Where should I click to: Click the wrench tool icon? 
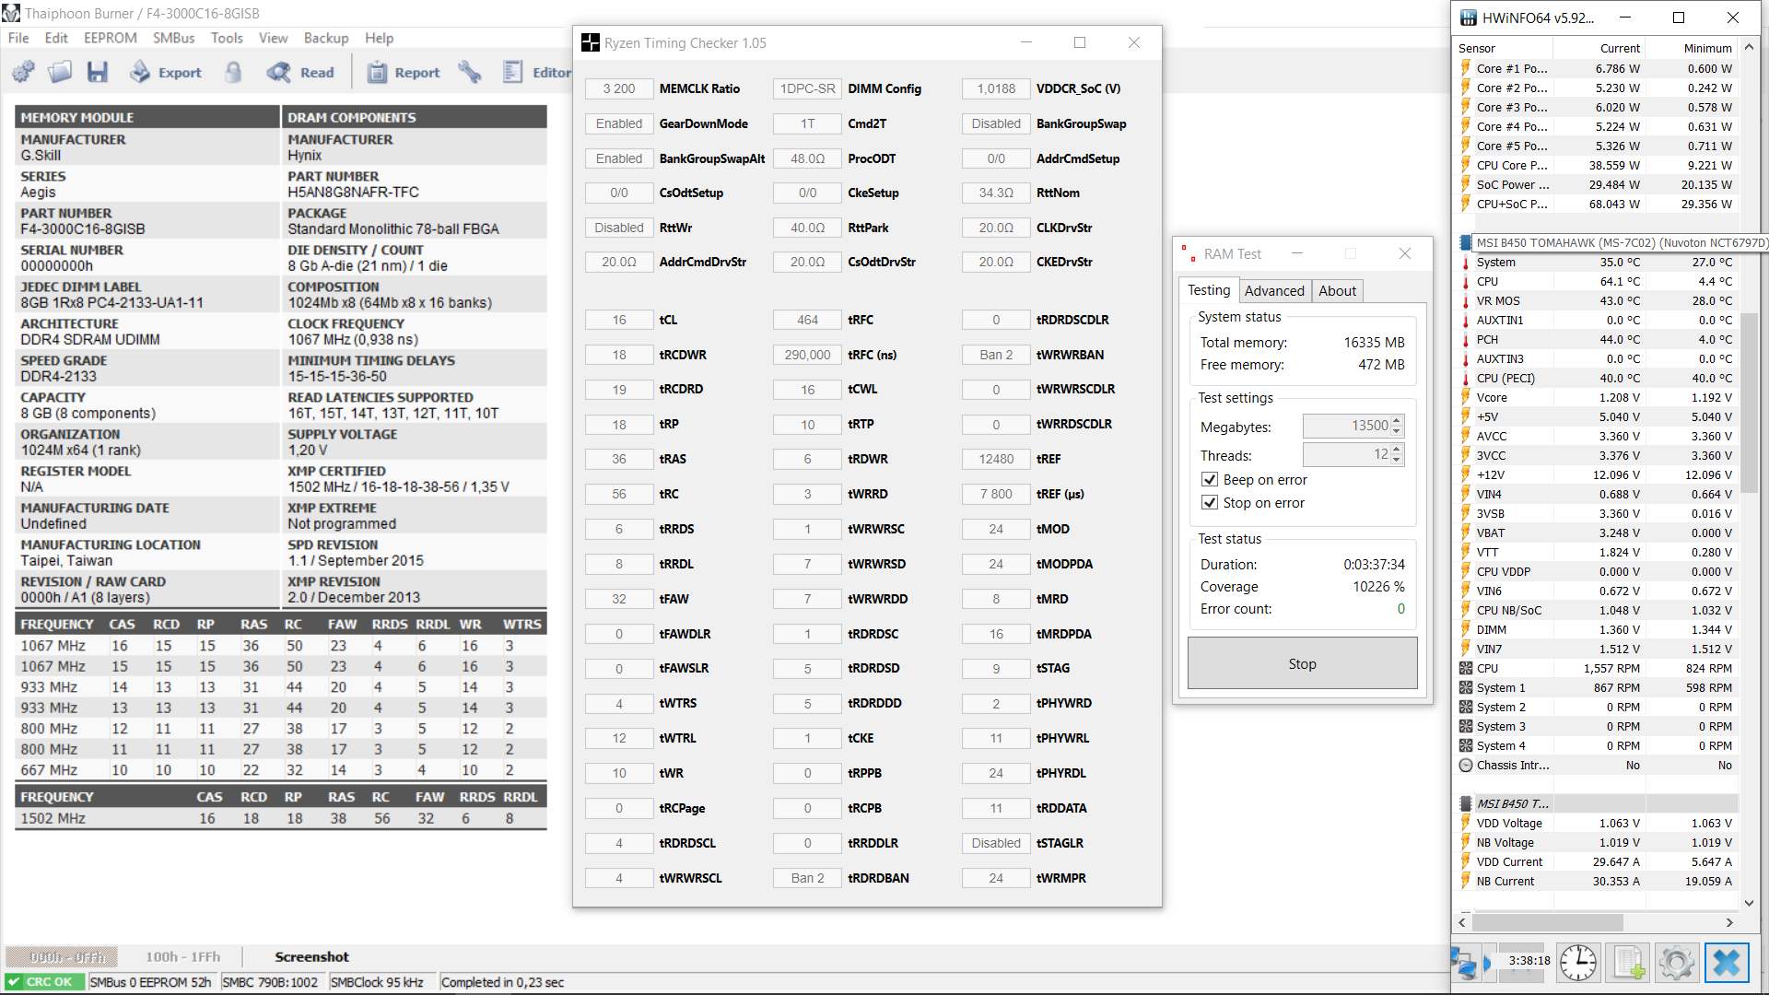click(x=470, y=72)
